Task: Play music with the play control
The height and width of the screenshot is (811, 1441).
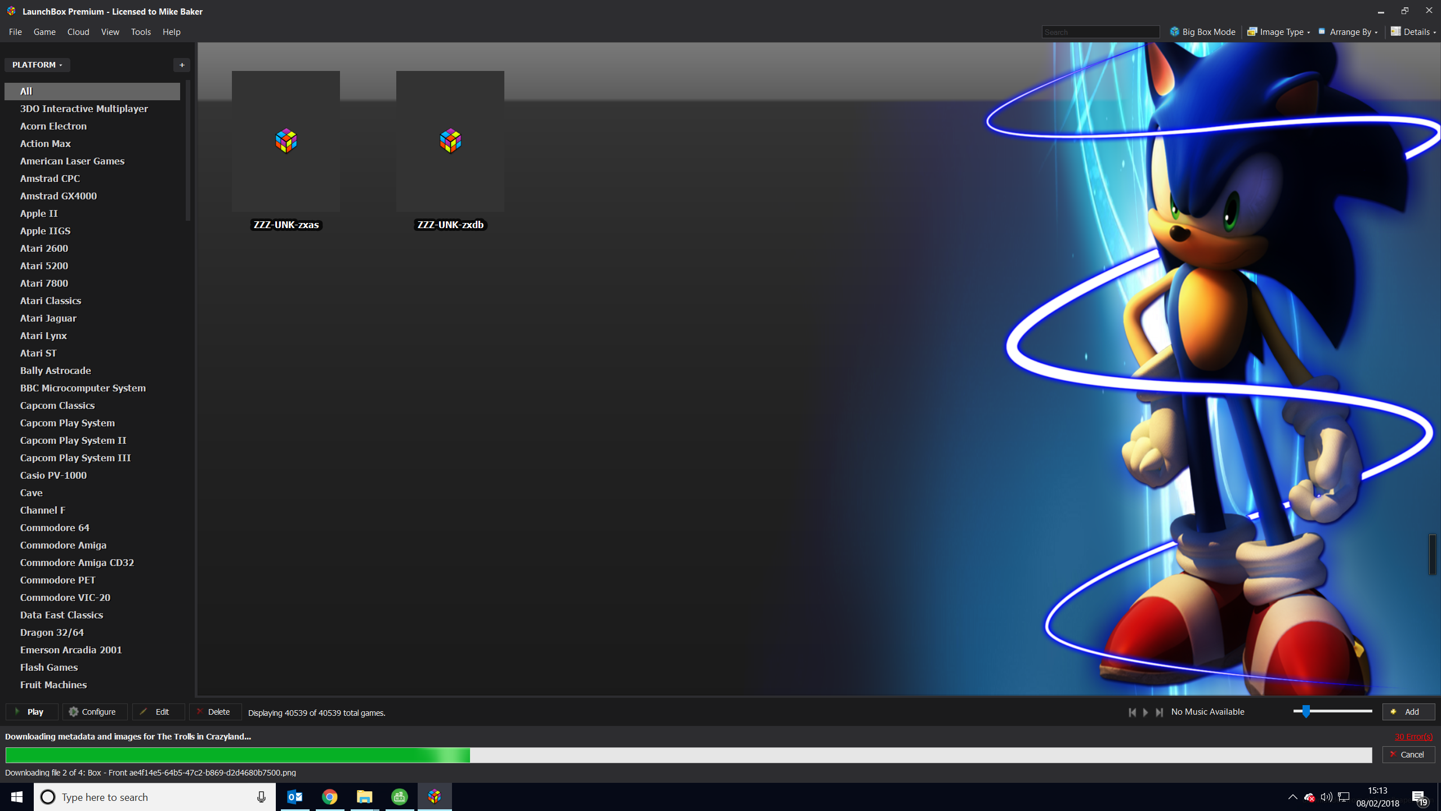Action: pos(1145,712)
